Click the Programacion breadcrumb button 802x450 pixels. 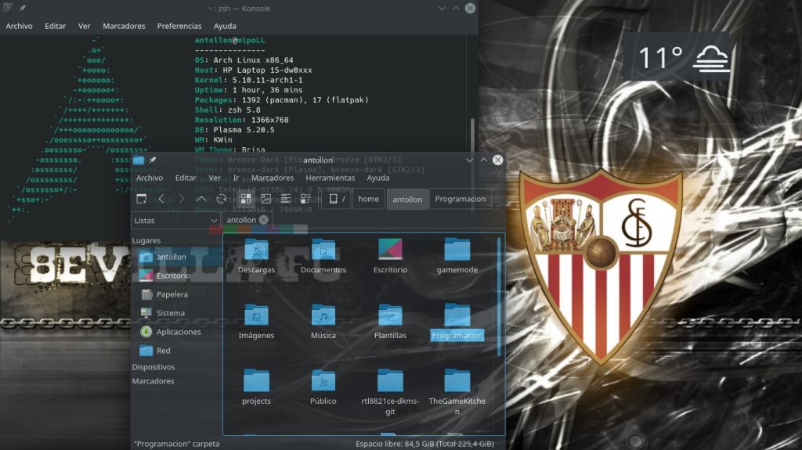coord(461,199)
